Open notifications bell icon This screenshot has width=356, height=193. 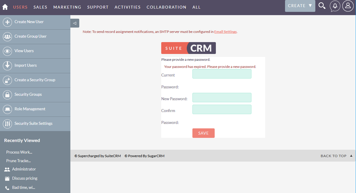335,6
